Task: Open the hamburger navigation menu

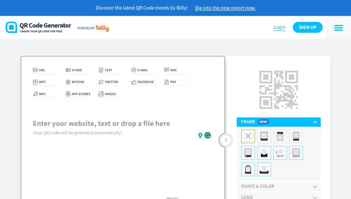Action: click(x=338, y=28)
